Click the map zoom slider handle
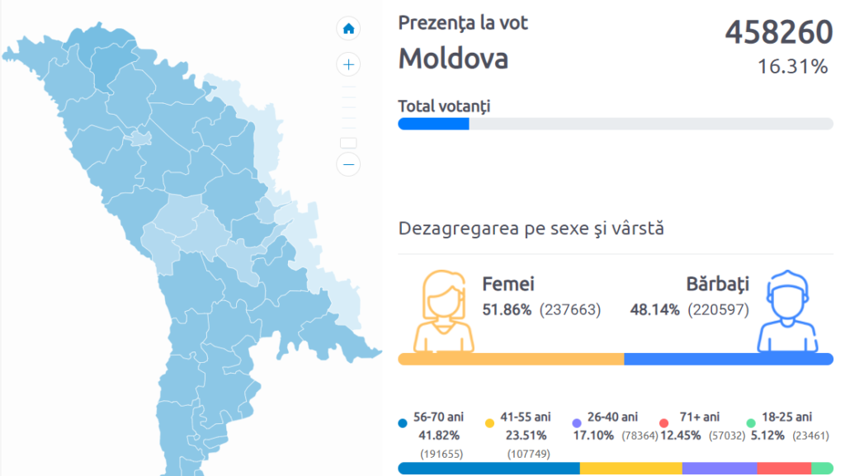The width and height of the screenshot is (845, 476). tap(348, 143)
